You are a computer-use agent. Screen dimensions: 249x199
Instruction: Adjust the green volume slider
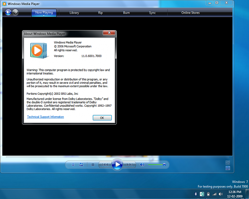pos(157,165)
